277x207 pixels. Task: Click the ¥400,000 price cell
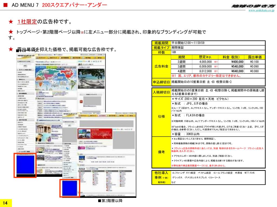click(231, 62)
